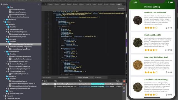Sort results by the Text column
The height and width of the screenshot is (100, 178).
pos(81,81)
